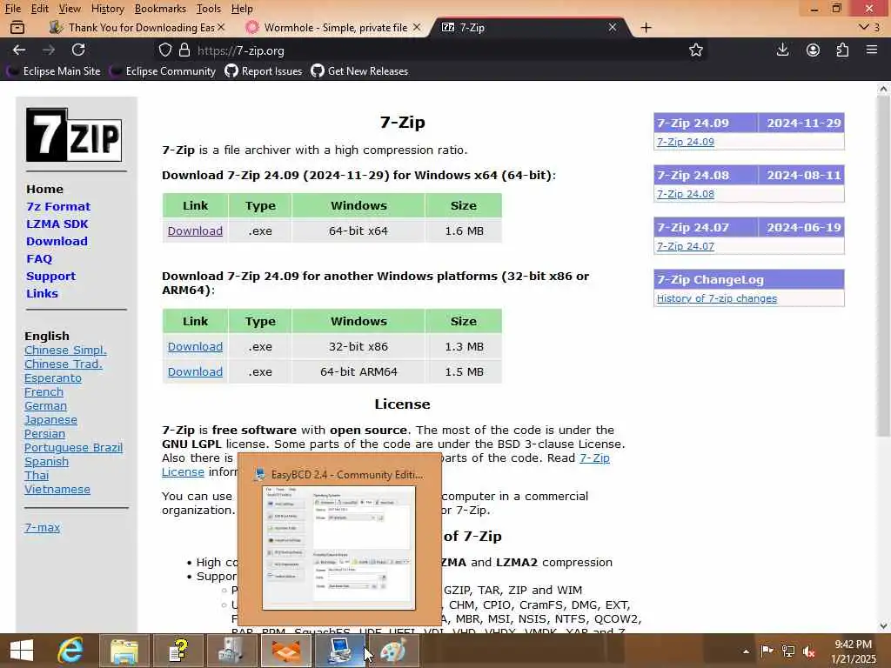
Task: Open the Action Center flag tray icon
Action: 767,651
